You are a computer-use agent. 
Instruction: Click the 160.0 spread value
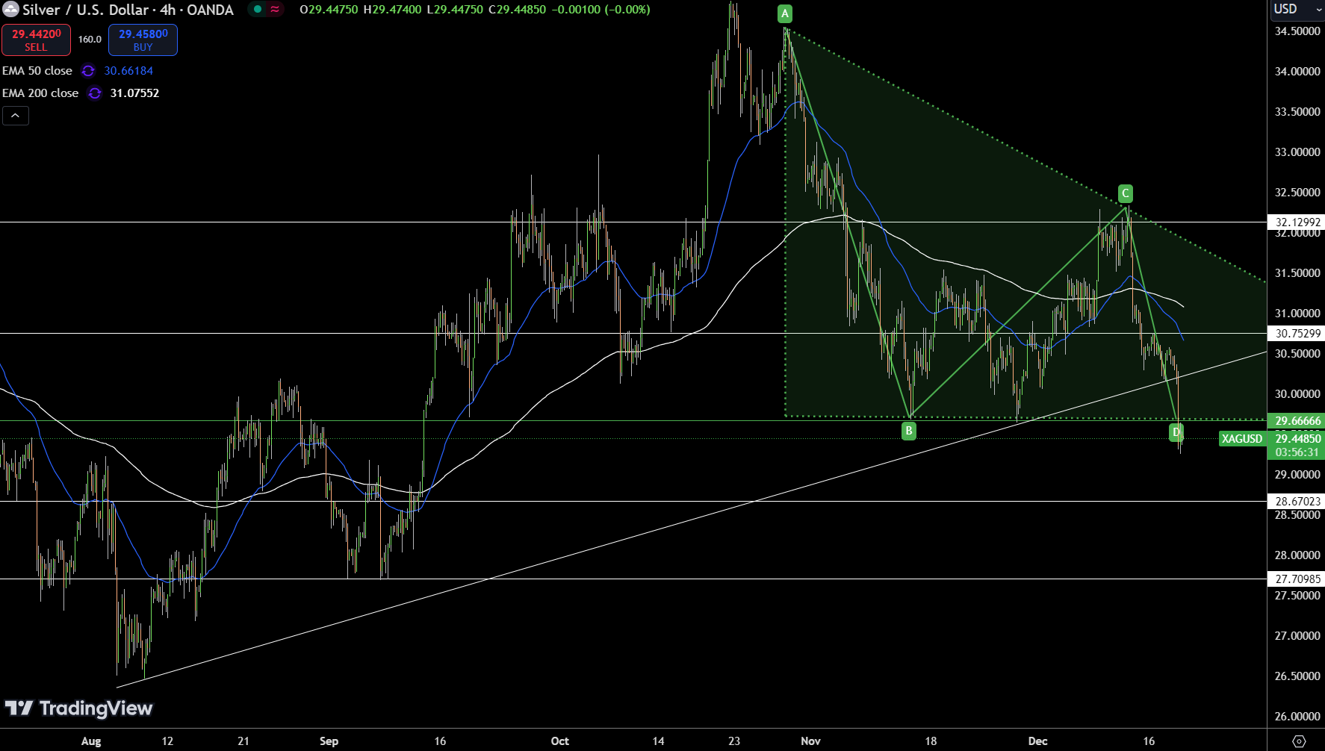pos(90,40)
